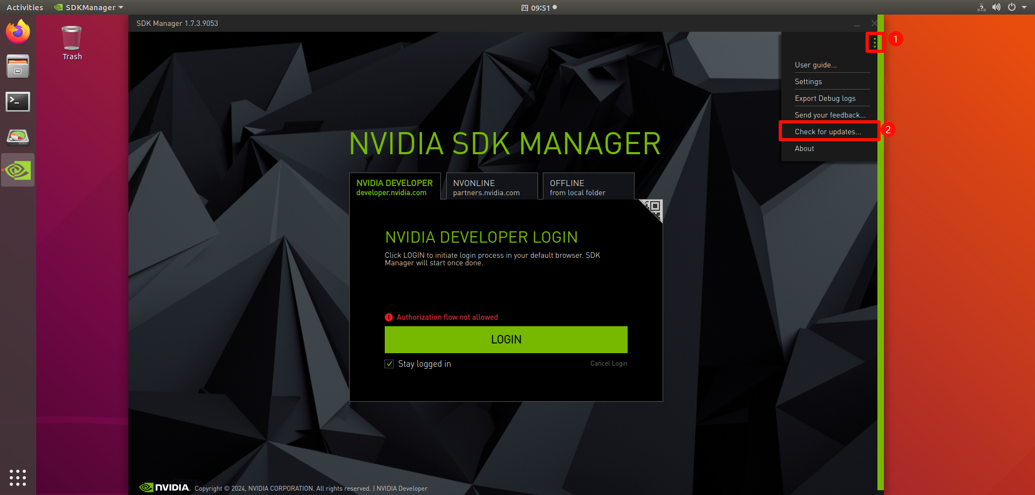The width and height of the screenshot is (1035, 495).
Task: Switch to the NVONLINE tab
Action: [x=491, y=187]
